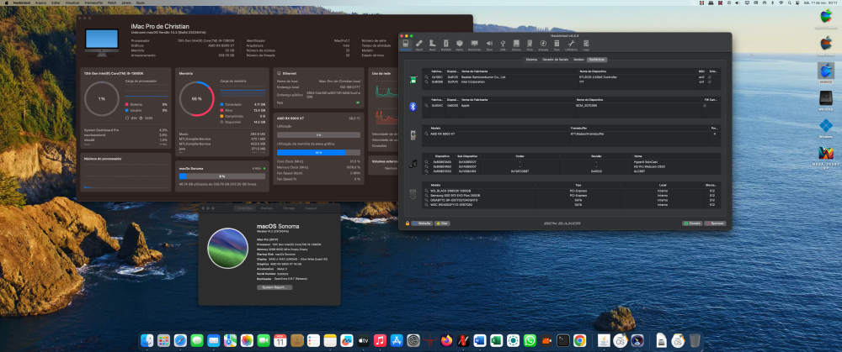The height and width of the screenshot is (352, 842).
Task: Toggle the en1 checkbox for Intel Corporation
Action: (x=710, y=81)
